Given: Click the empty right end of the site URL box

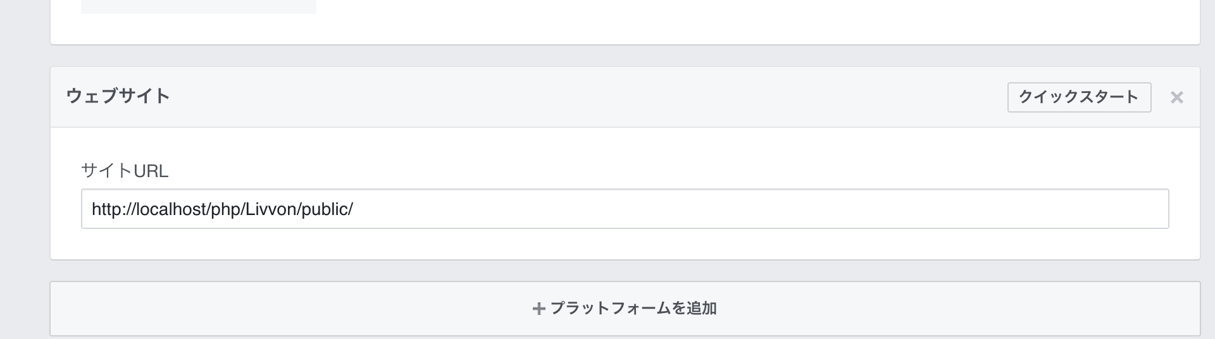Looking at the screenshot, I should [x=1076, y=209].
